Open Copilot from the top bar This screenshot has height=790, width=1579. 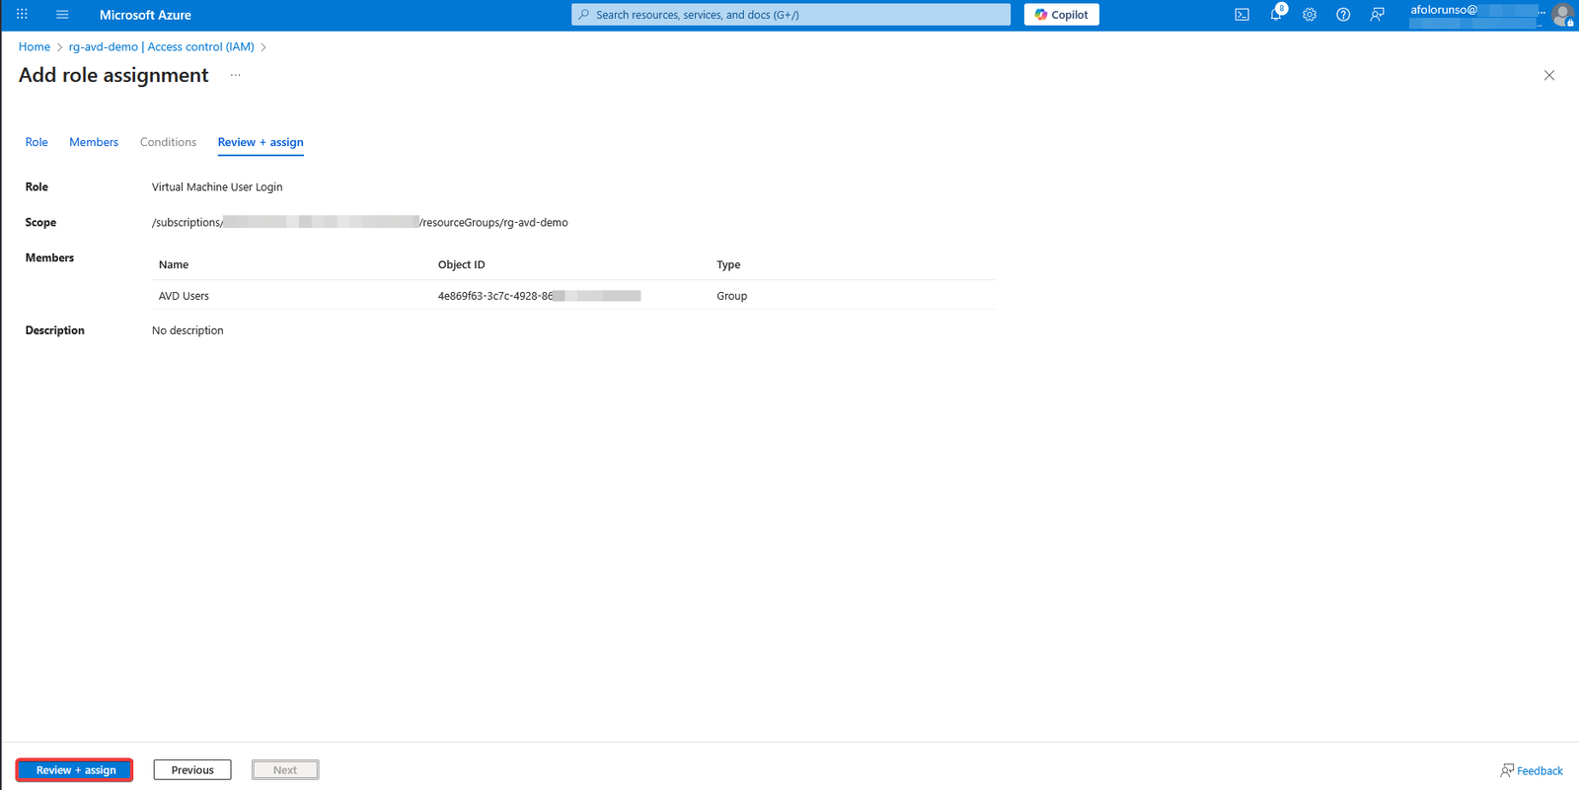tap(1061, 15)
